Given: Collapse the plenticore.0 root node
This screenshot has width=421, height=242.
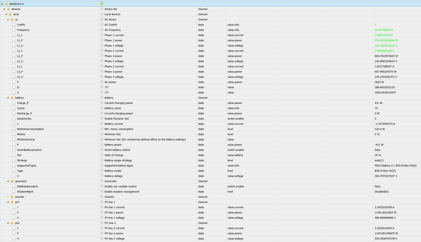Looking at the screenshot, I should point(2,4).
